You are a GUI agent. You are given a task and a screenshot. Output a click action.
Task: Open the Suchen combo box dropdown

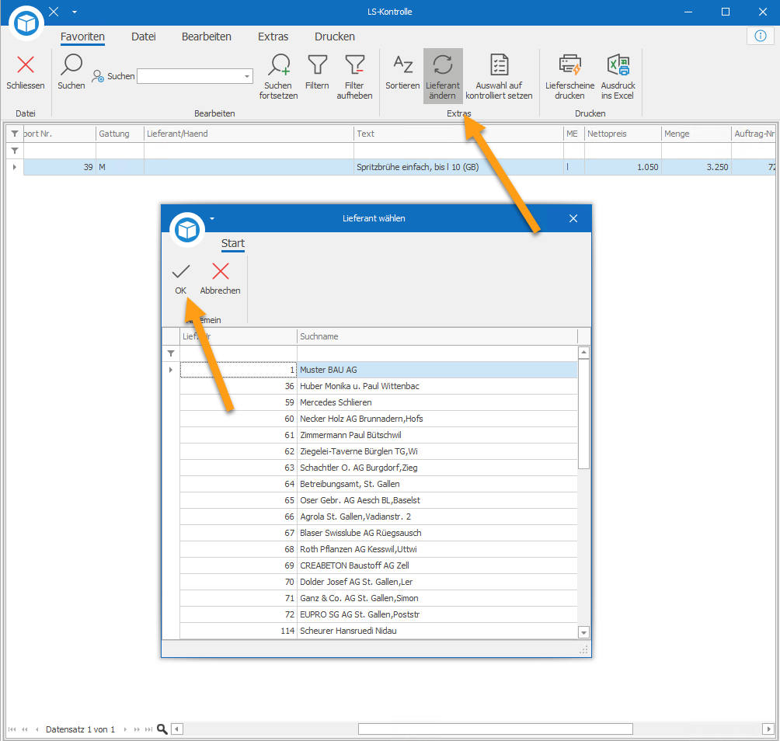(247, 77)
